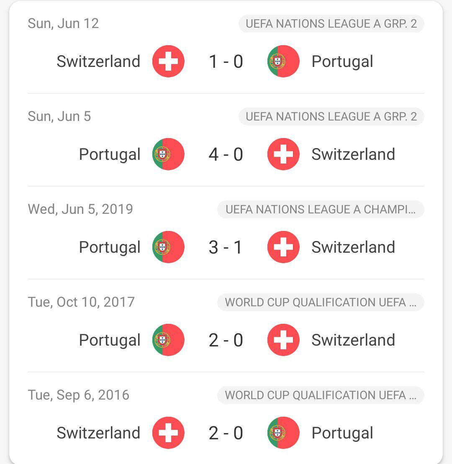452x464 pixels.
Task: Open the Jun 12 Nations League Grp. 2 tag
Action: pyautogui.click(x=331, y=24)
